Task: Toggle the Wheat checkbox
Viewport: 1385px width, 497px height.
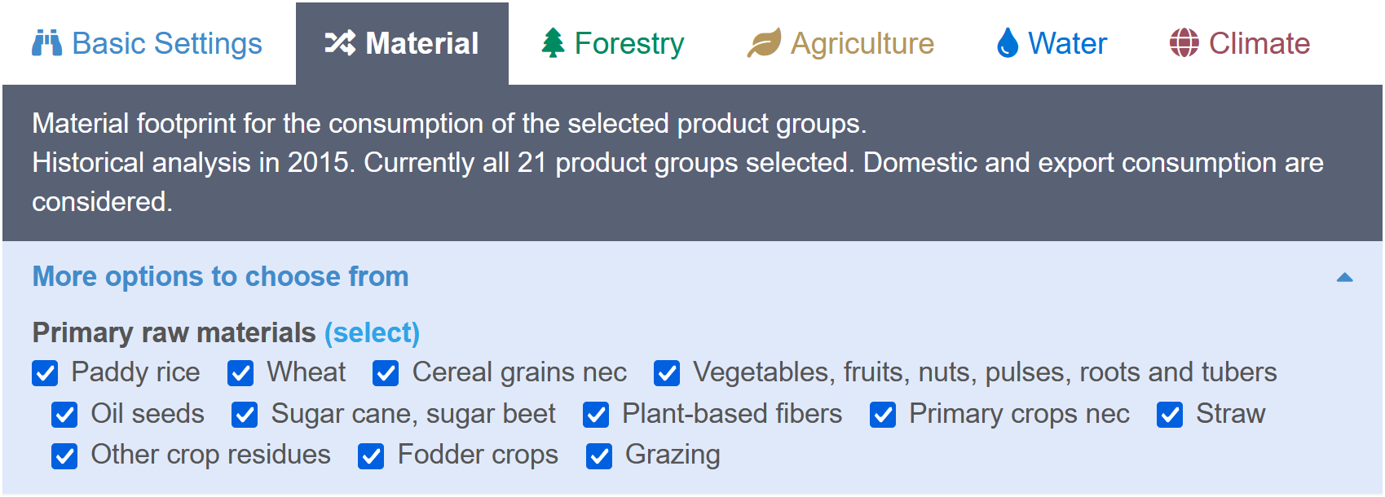Action: pyautogui.click(x=240, y=373)
